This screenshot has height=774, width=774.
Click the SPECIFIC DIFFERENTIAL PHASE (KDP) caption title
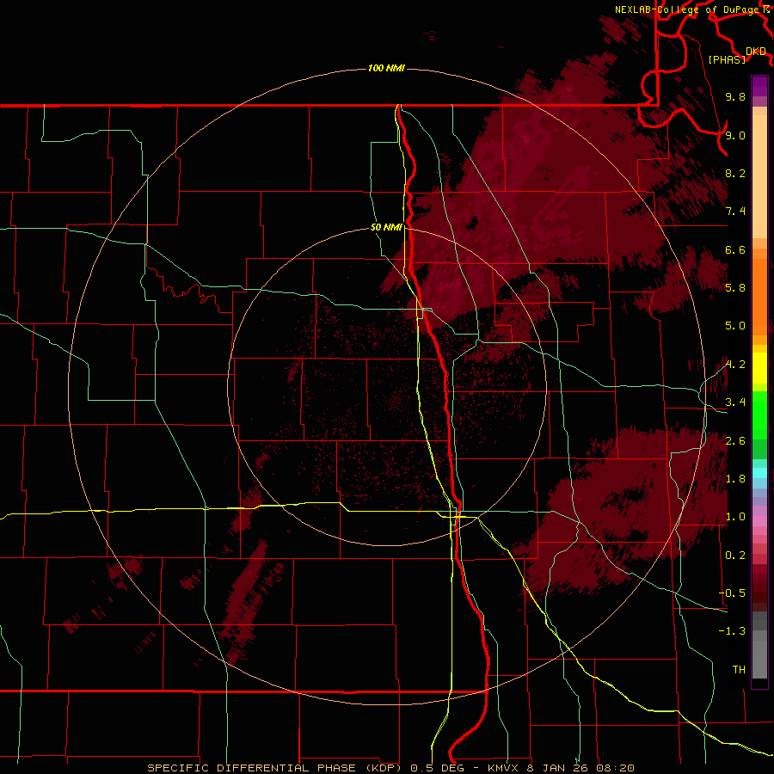click(276, 768)
